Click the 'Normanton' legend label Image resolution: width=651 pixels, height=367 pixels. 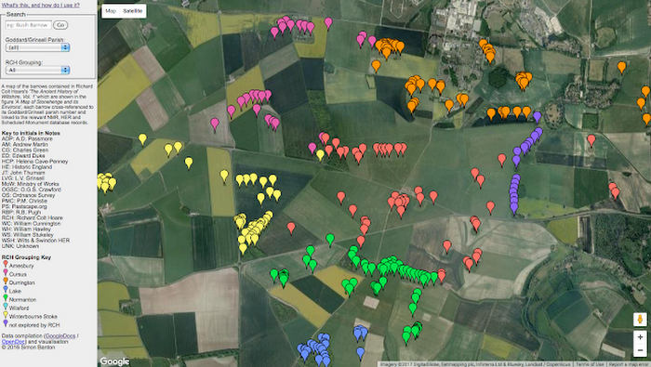click(22, 300)
